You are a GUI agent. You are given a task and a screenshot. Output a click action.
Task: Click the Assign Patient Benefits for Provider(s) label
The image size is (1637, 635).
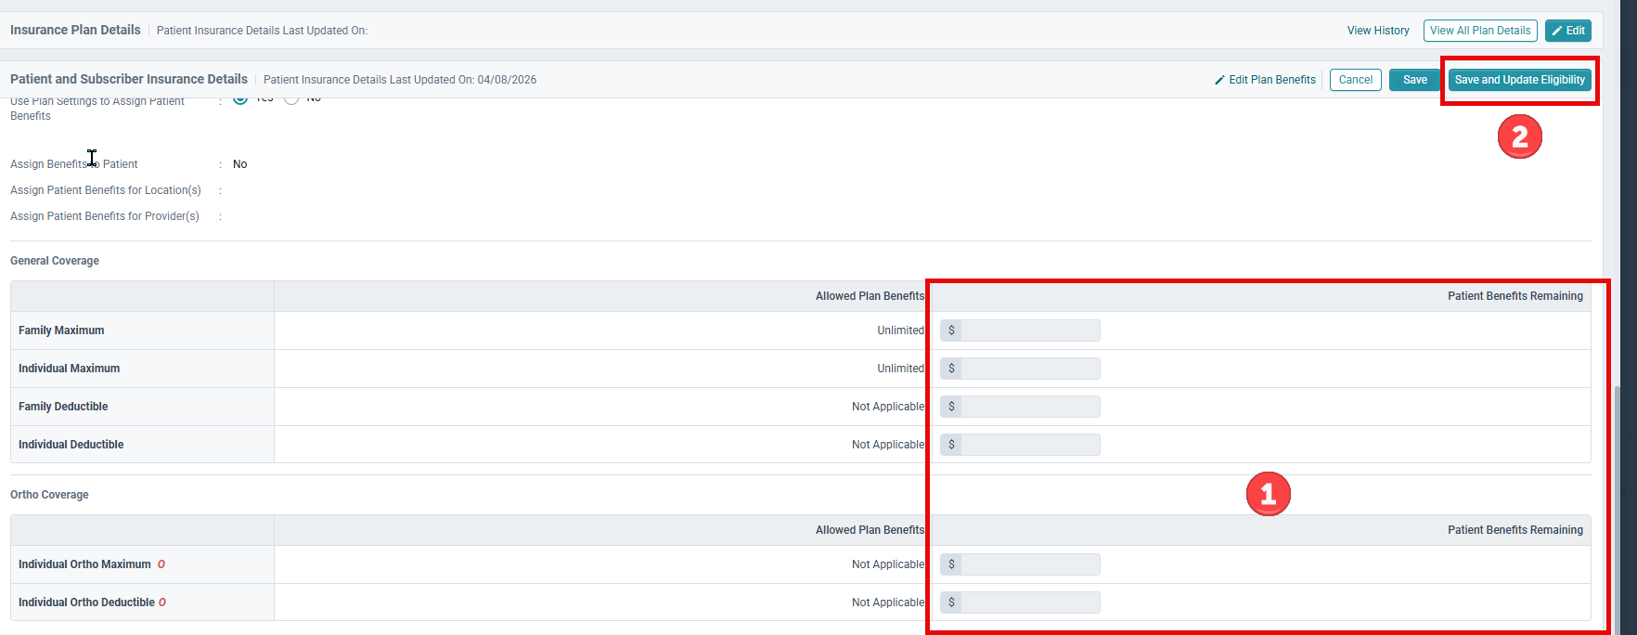click(105, 216)
